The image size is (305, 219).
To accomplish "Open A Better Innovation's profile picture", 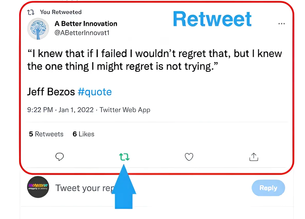I will click(x=38, y=28).
